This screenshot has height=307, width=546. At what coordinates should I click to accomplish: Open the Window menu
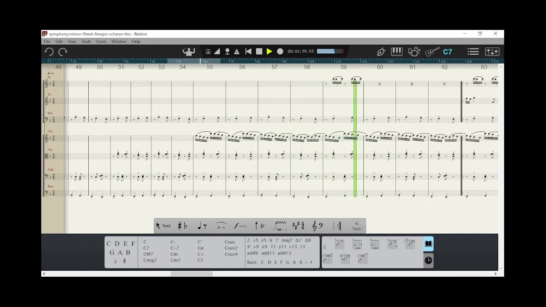pos(119,41)
